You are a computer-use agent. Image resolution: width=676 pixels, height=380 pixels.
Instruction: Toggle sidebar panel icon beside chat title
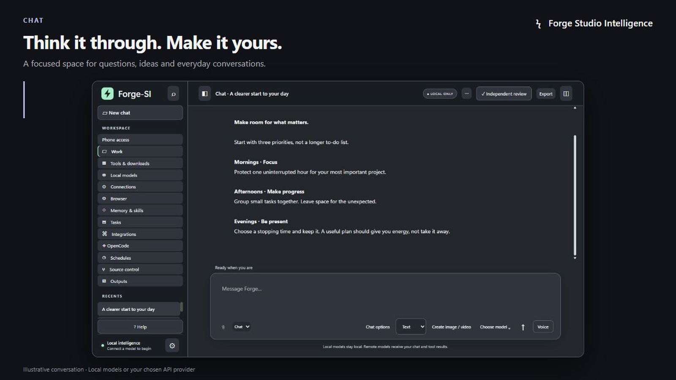(x=204, y=94)
